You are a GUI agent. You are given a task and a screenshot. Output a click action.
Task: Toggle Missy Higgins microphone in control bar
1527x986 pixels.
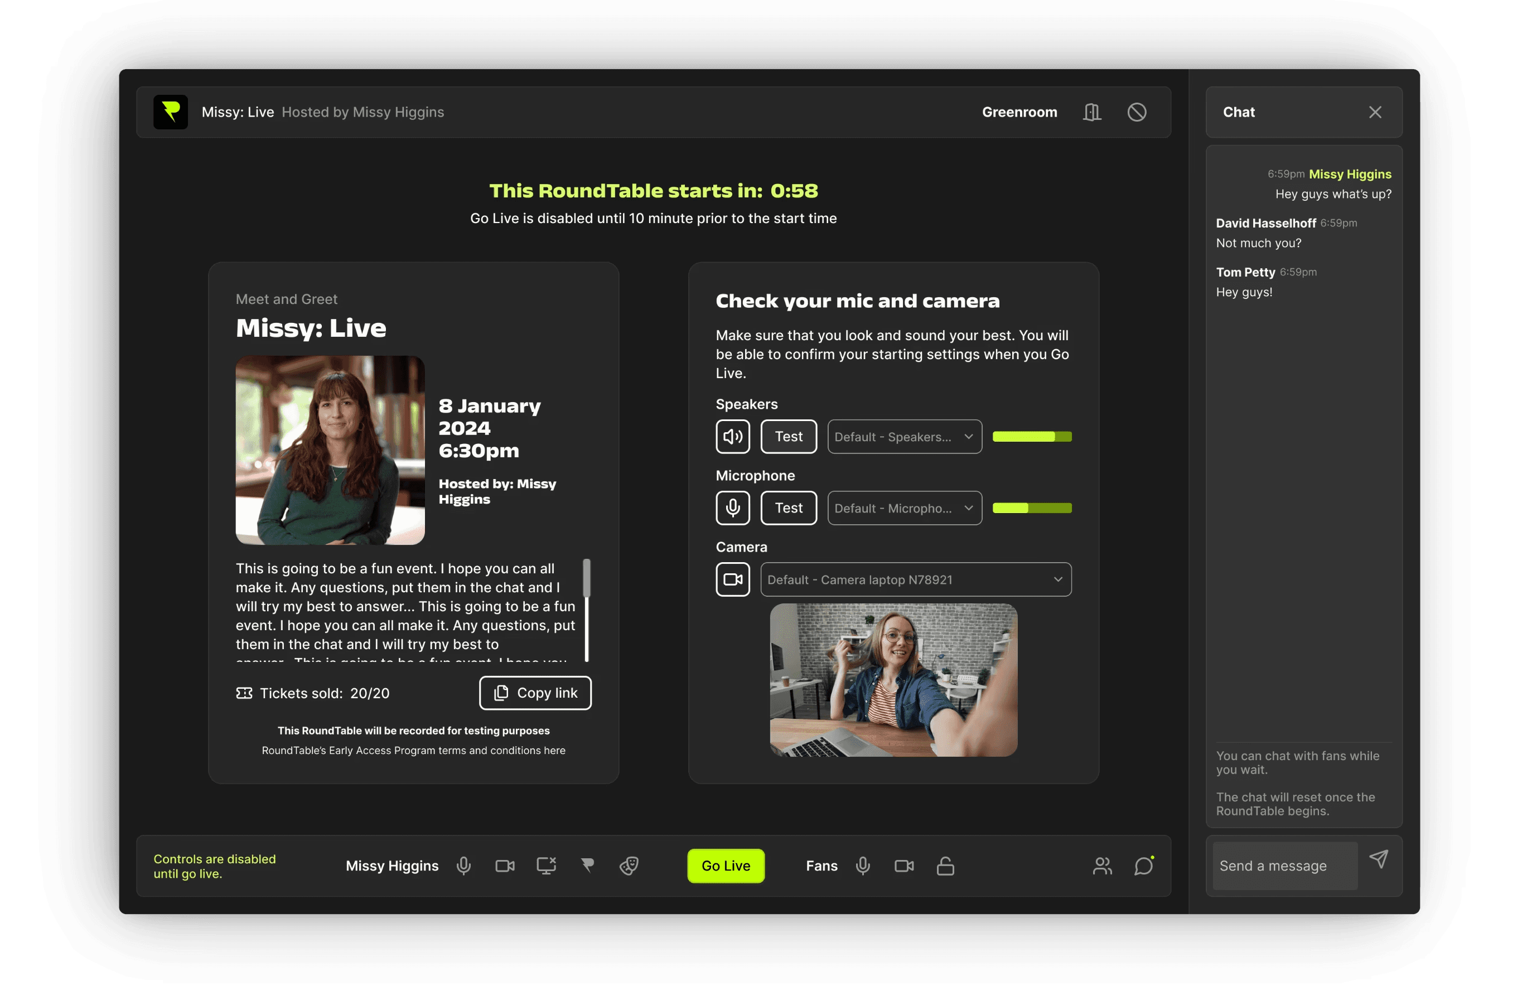pyautogui.click(x=463, y=866)
